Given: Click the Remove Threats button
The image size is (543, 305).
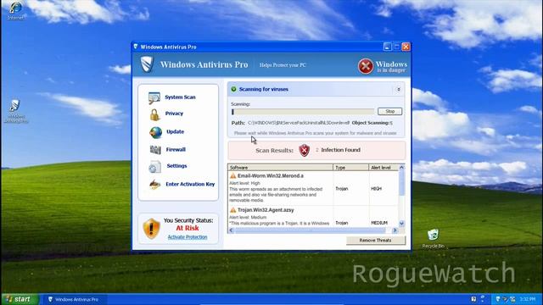Looking at the screenshot, I should pyautogui.click(x=375, y=241).
